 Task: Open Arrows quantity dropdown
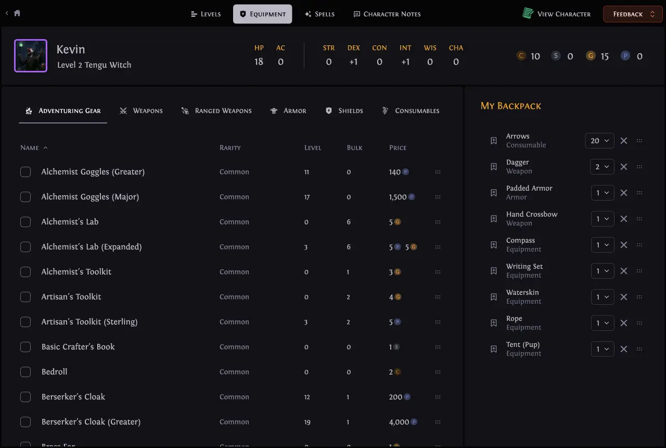599,141
